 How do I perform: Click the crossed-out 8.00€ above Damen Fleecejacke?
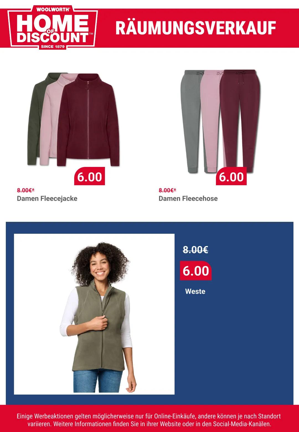[x=26, y=190]
